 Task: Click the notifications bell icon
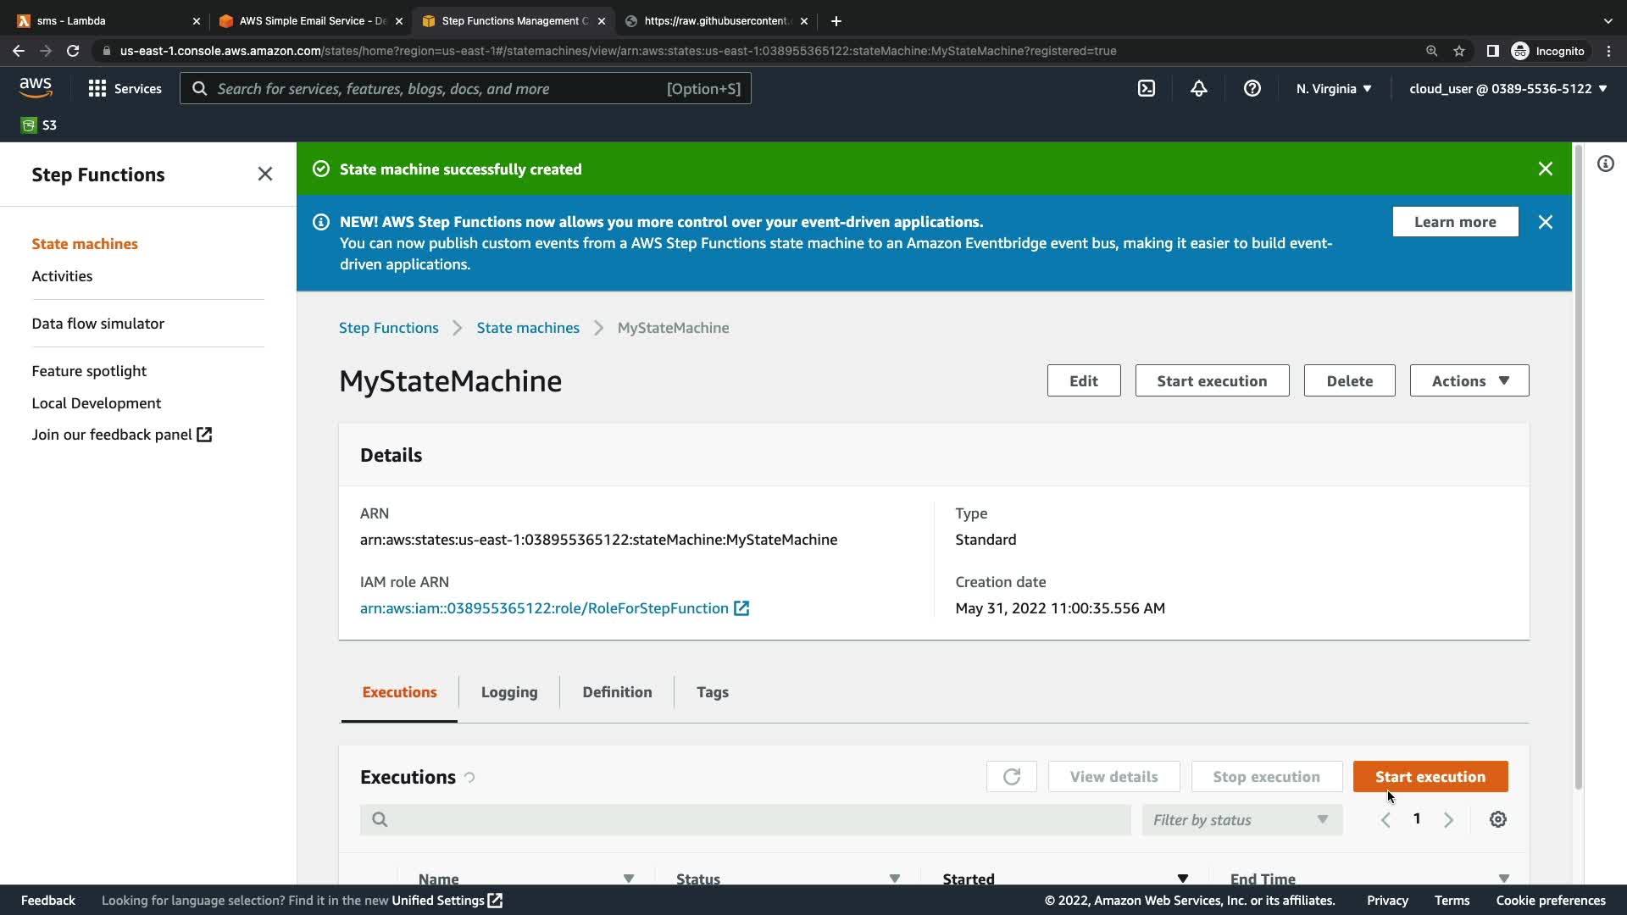pyautogui.click(x=1198, y=88)
